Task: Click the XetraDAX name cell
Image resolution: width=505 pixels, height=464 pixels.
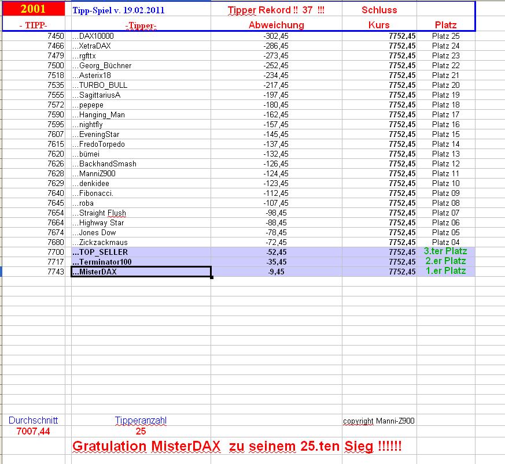Action: point(141,46)
